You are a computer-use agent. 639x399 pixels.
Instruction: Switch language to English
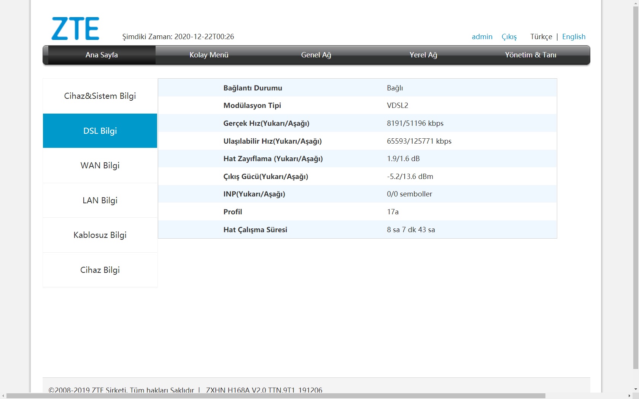pos(574,36)
